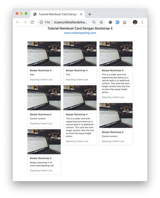Click the red close window button
This screenshot has width=160, height=198.
(x=17, y=14)
